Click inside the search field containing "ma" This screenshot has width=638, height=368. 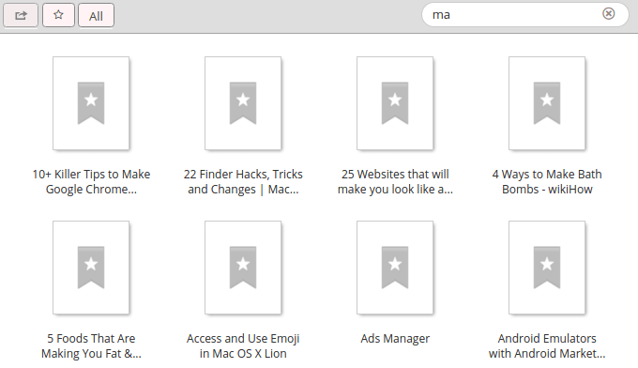(524, 15)
